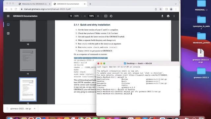Rotate the PDF document counterclockwise

[111, 16]
